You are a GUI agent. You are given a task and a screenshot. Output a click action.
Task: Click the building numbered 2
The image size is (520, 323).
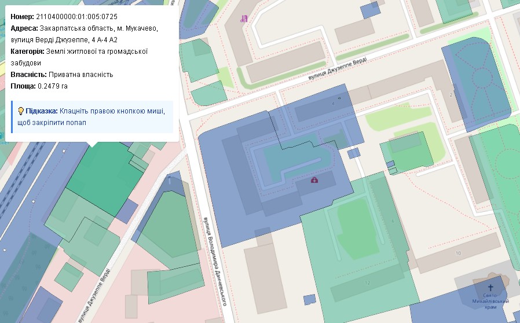(451, 94)
